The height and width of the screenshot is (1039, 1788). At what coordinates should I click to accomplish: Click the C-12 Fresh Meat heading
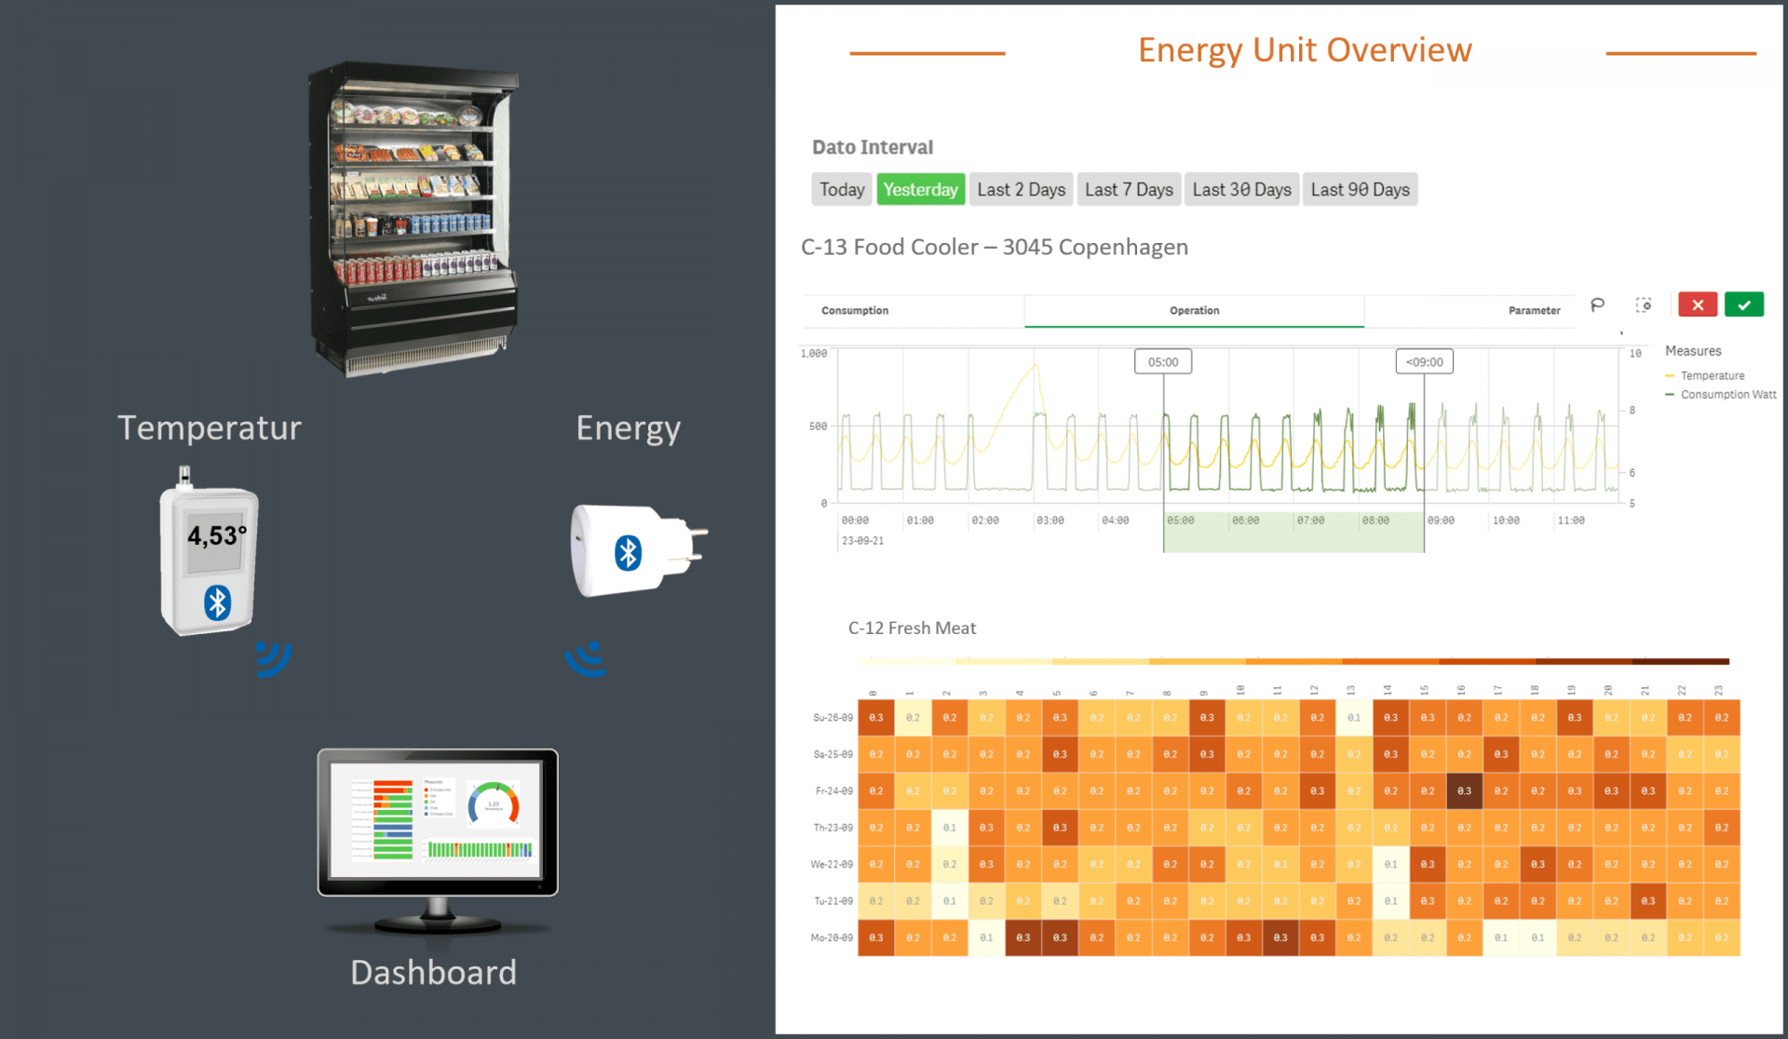[912, 628]
